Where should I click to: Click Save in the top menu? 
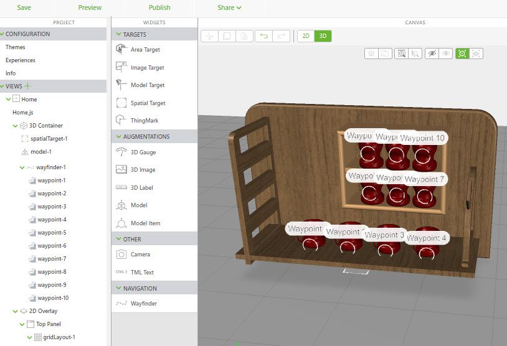click(x=24, y=7)
